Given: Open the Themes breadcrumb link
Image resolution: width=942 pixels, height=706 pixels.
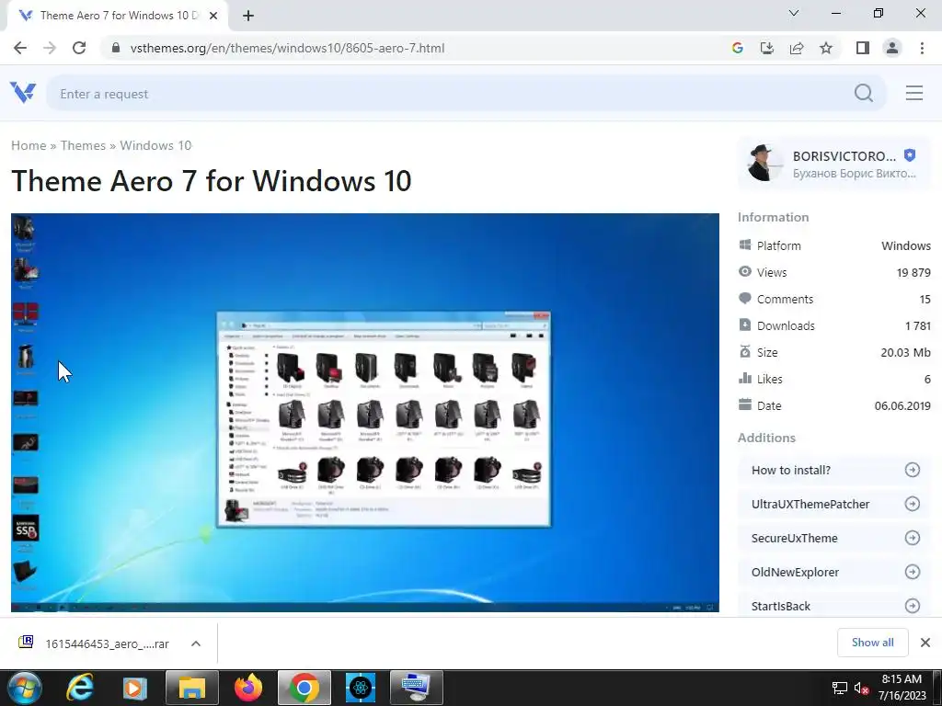Looking at the screenshot, I should [83, 145].
